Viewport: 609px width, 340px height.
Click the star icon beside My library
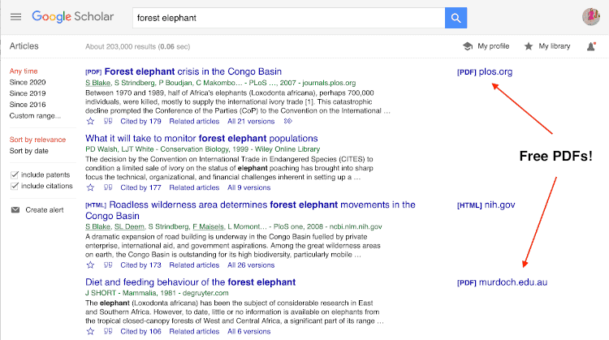[529, 46]
